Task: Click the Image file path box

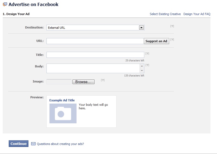Action: coord(59,82)
